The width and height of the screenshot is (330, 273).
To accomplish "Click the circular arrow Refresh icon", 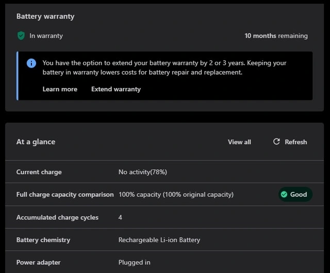I will click(276, 142).
